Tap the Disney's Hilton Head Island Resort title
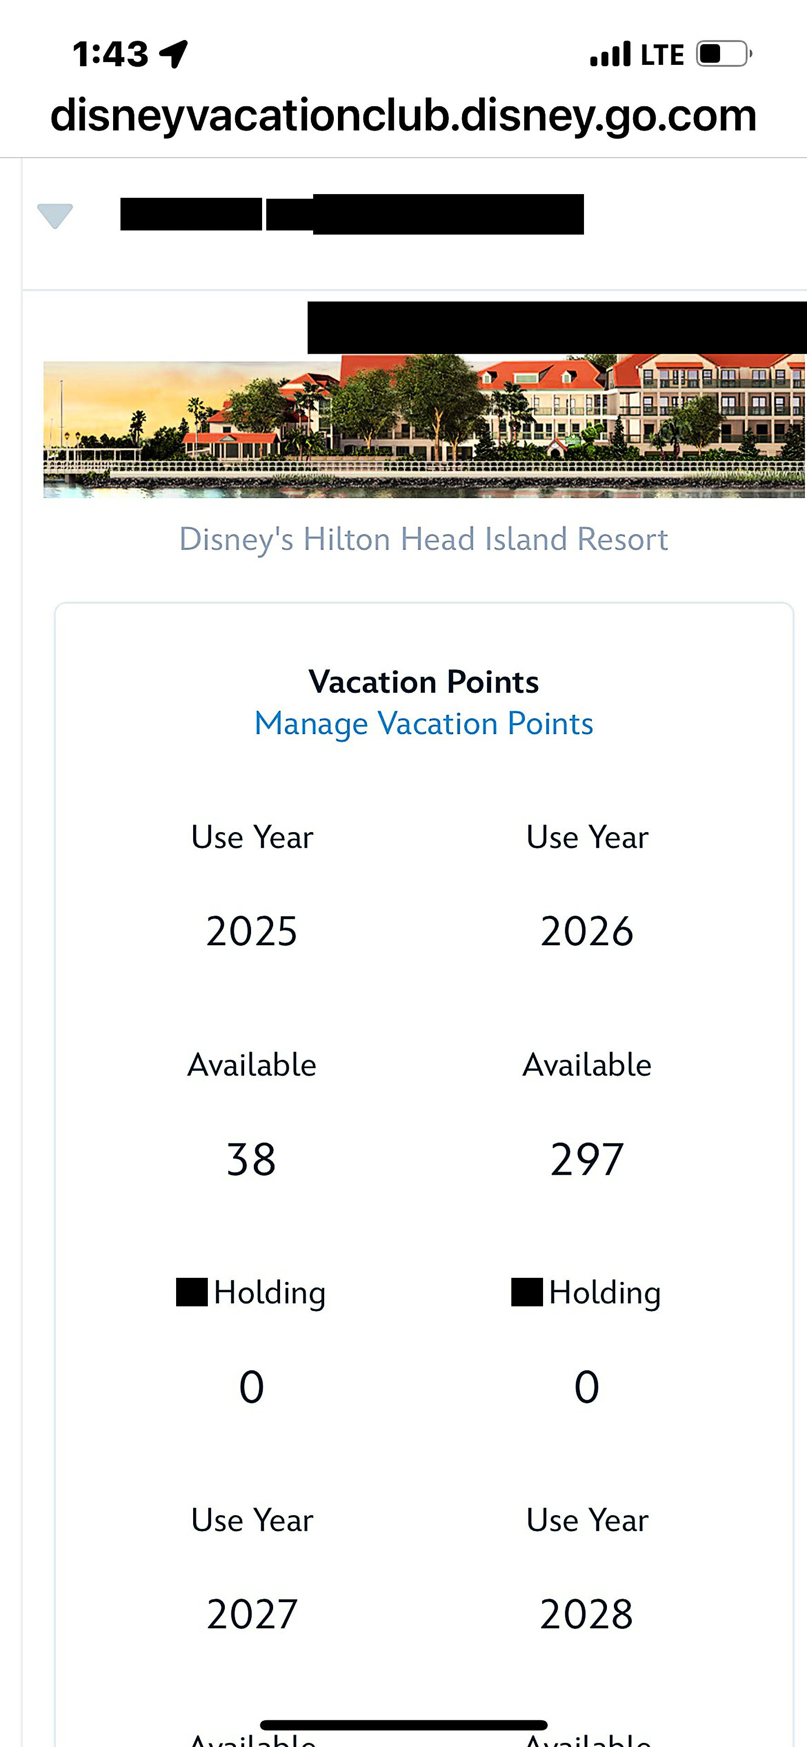The width and height of the screenshot is (807, 1747). 424,539
